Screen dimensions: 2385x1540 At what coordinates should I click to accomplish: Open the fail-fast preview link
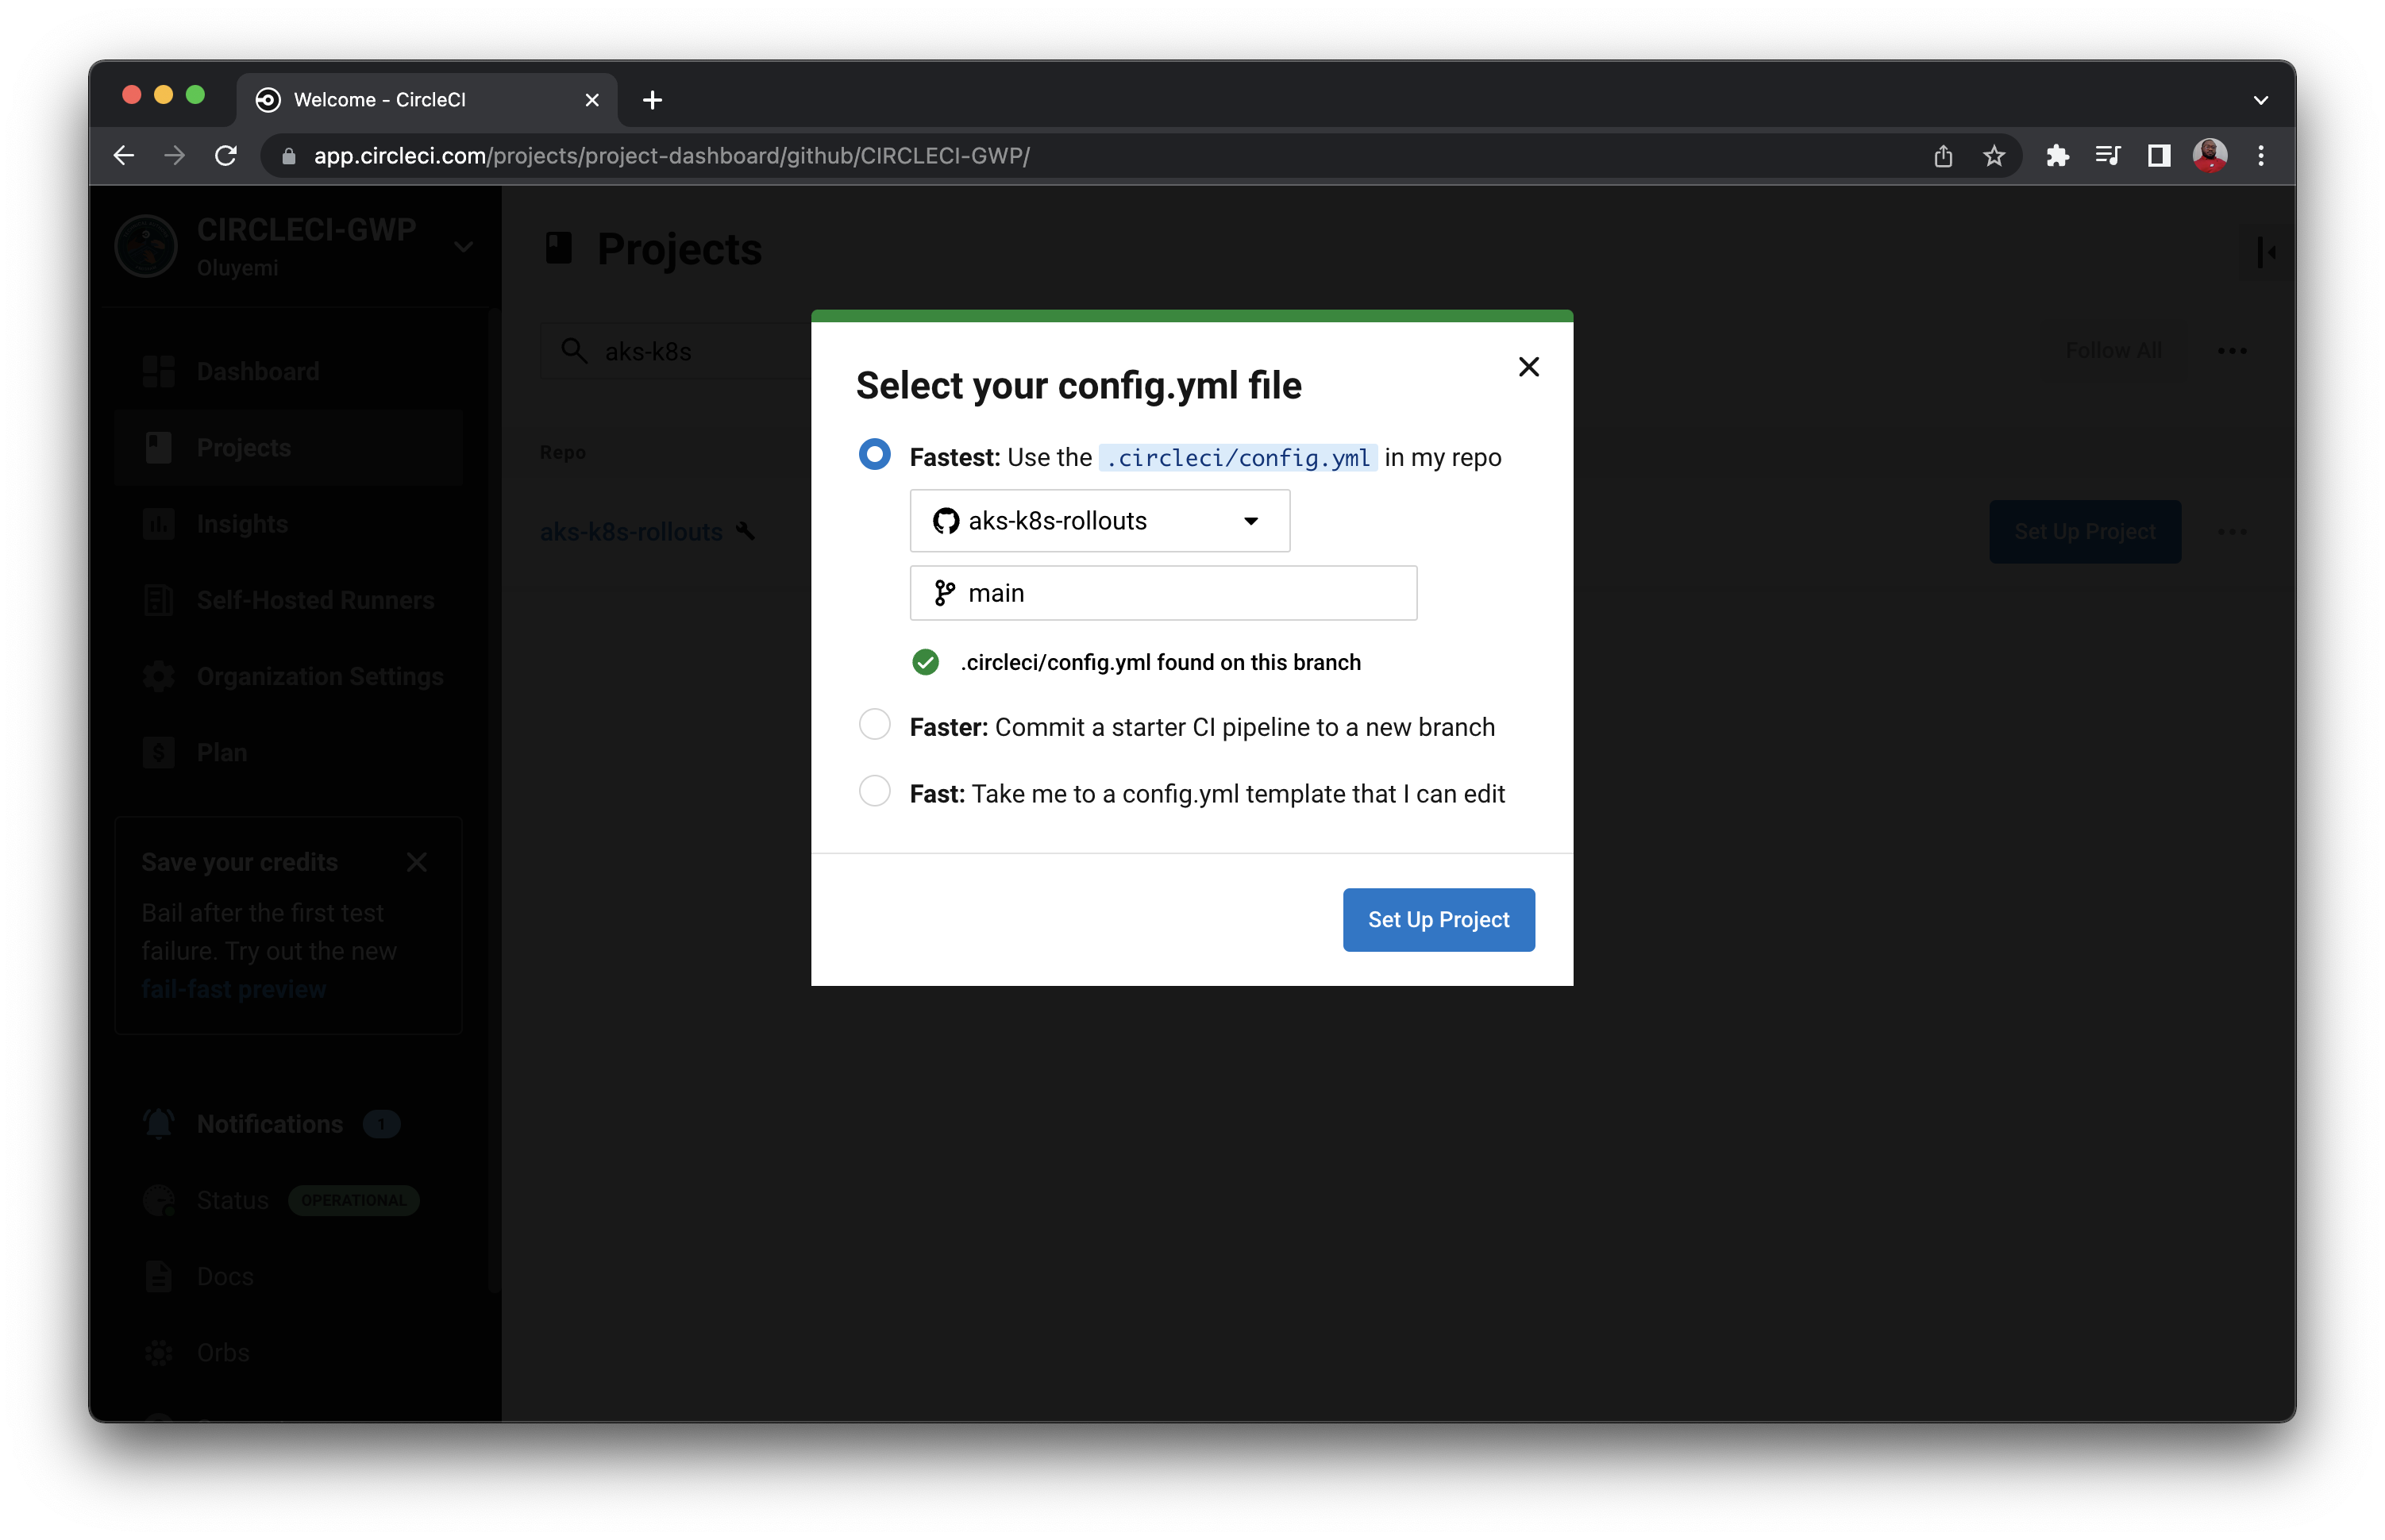pos(234,988)
